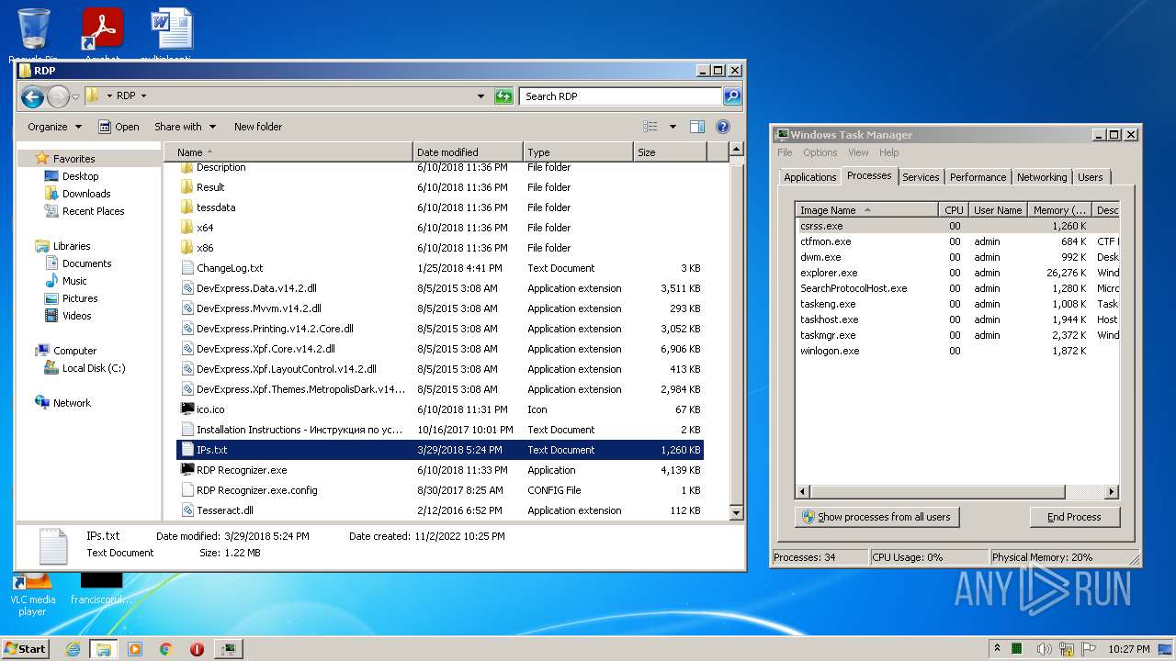
Task: Select the explorer.exe process row
Action: 956,273
